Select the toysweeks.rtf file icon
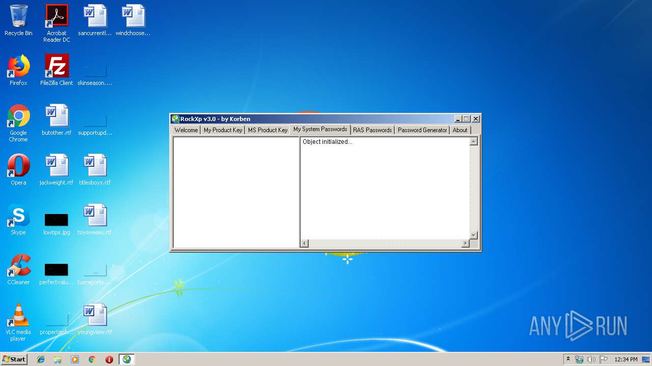This screenshot has width=652, height=366. click(95, 220)
